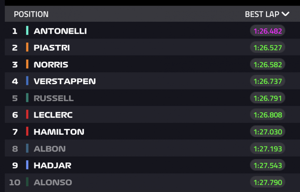Click Piastri's orange team color bar
The height and width of the screenshot is (192, 300).
click(x=27, y=48)
